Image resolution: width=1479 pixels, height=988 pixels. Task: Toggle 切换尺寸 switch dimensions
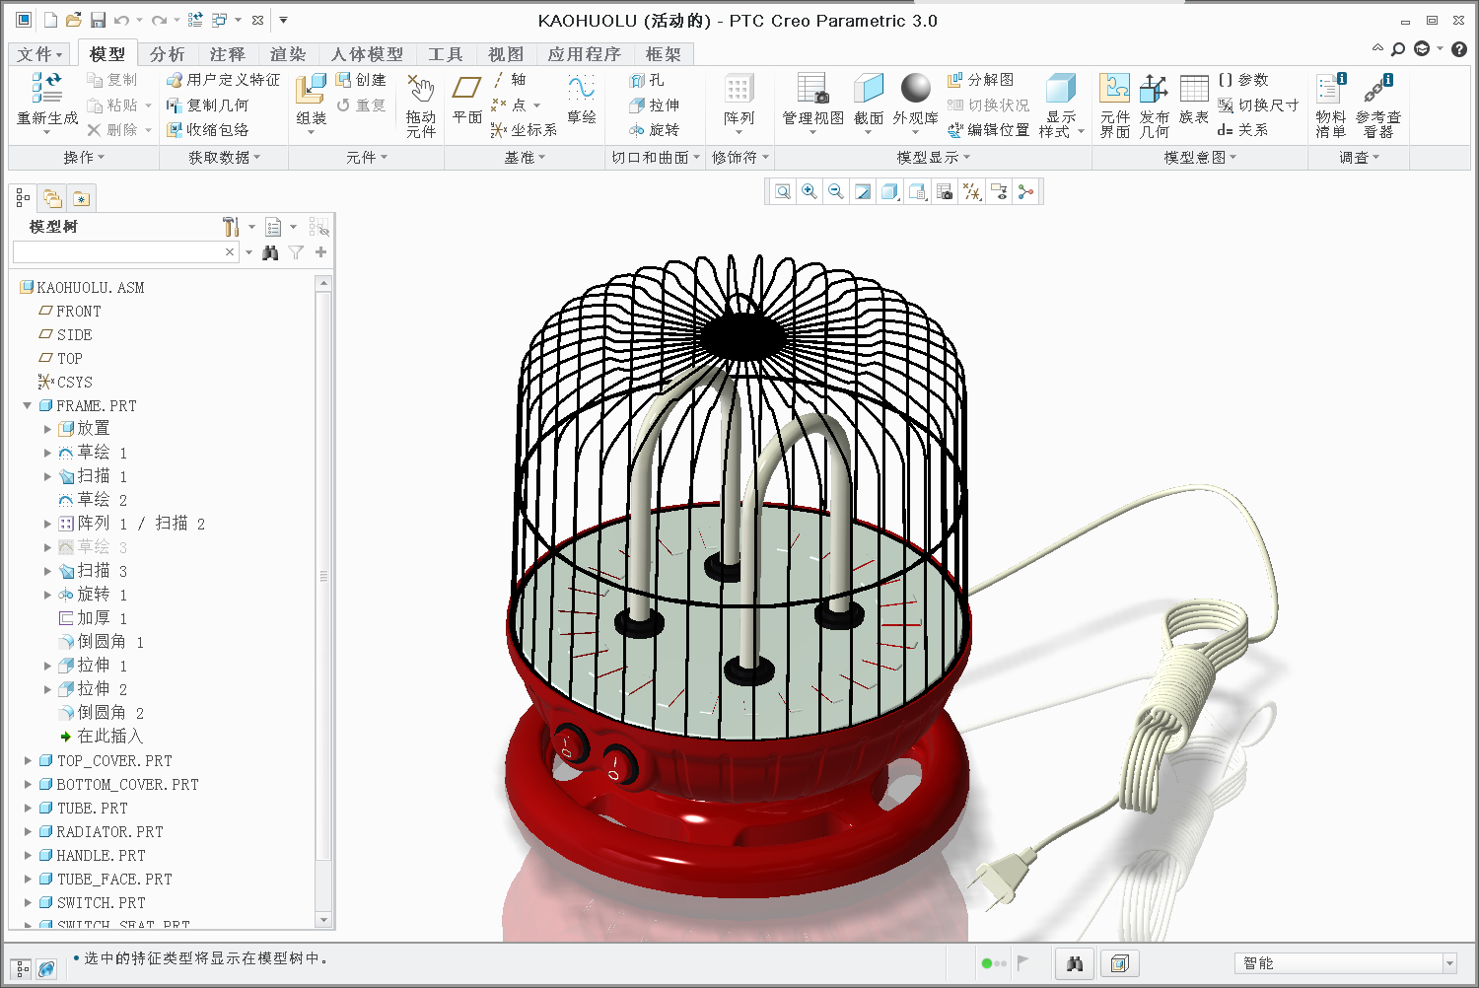[1258, 105]
